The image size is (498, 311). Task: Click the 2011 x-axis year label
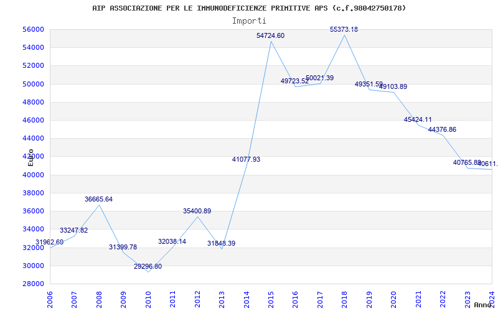click(x=172, y=299)
